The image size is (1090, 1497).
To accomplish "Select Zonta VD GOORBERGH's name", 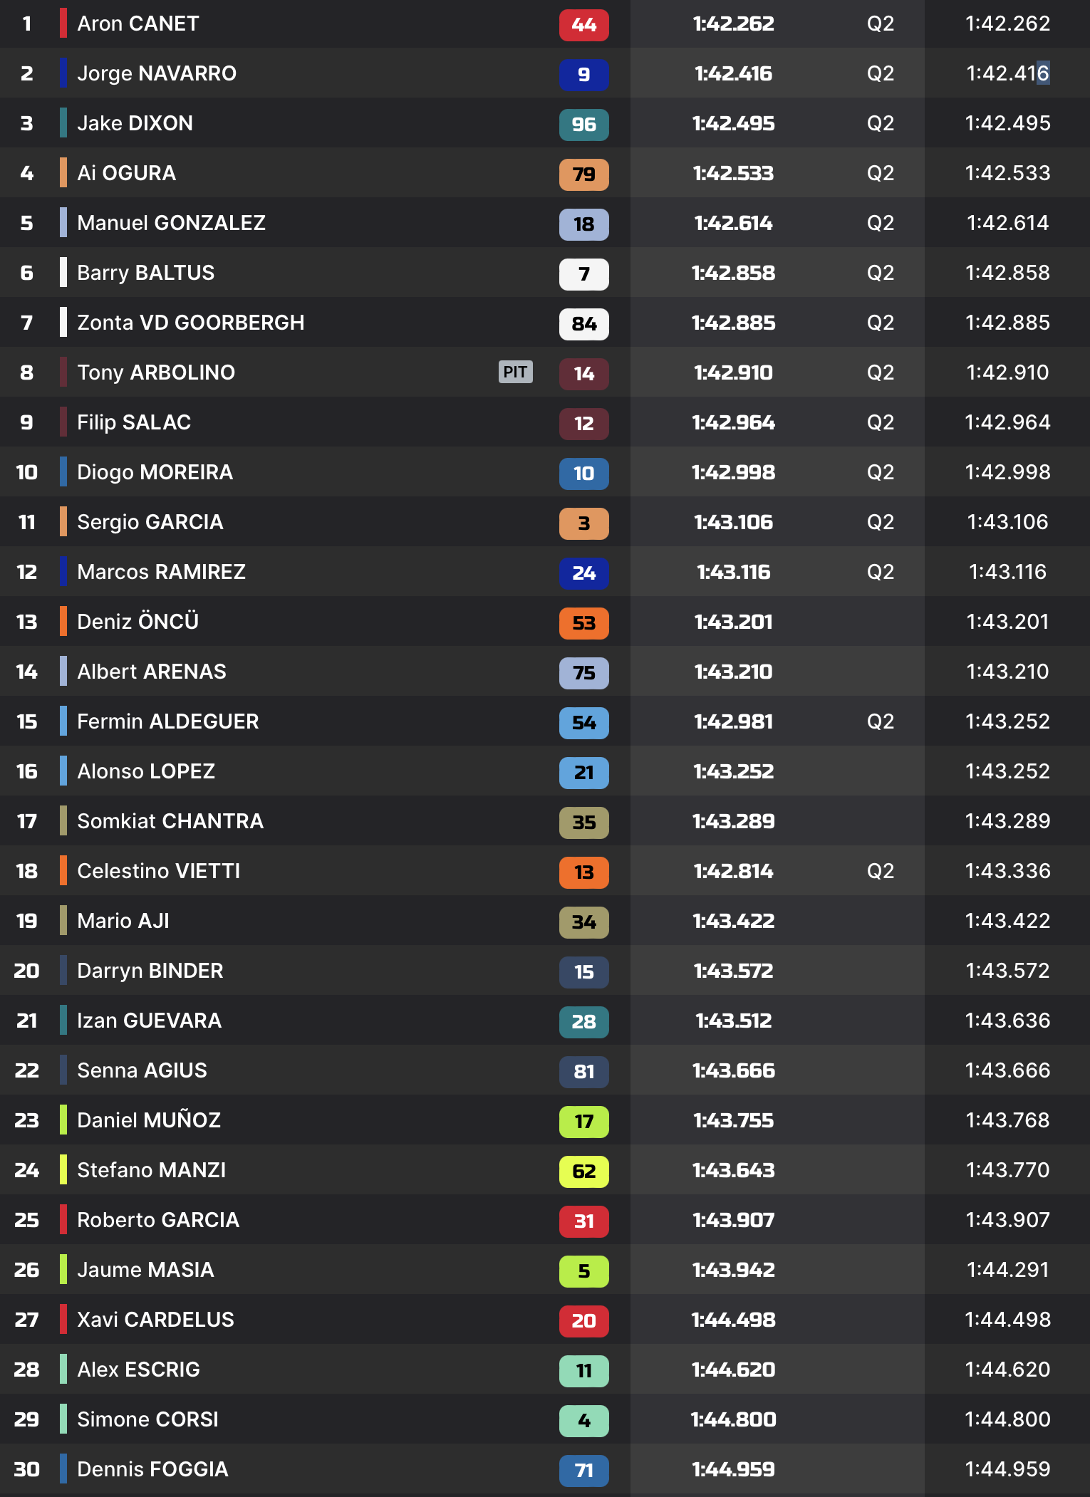I will [190, 323].
